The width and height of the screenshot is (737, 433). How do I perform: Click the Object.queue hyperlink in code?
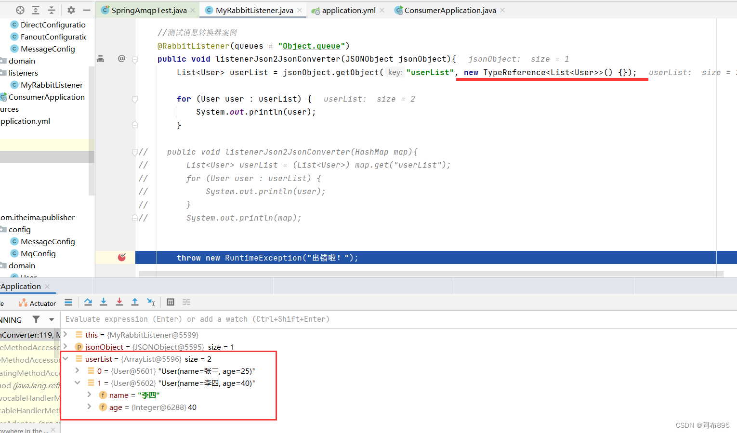pos(311,46)
